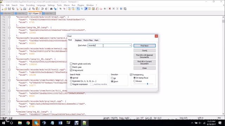Select Regular expression search mode
The image size is (225, 126).
pos(71,84)
